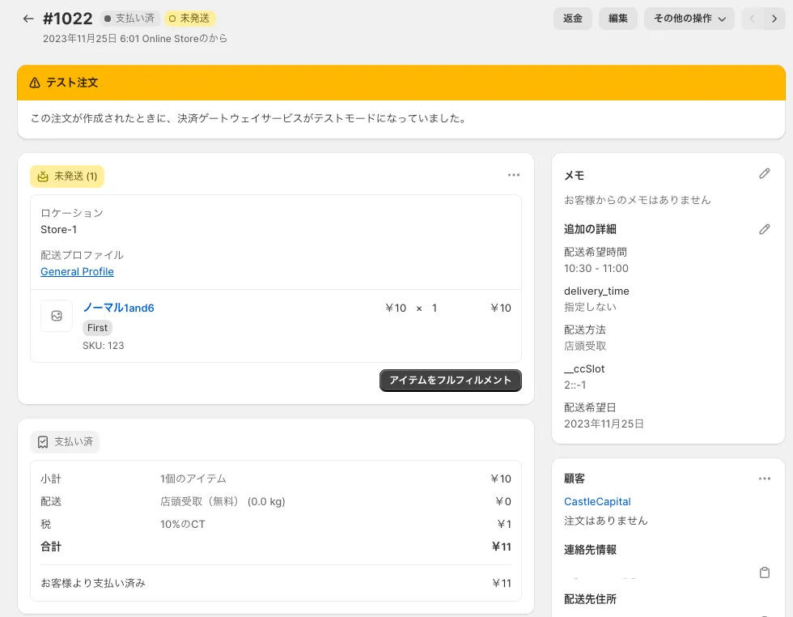Click the 未発送 status badge in the header
This screenshot has width=793, height=617.
tap(190, 18)
